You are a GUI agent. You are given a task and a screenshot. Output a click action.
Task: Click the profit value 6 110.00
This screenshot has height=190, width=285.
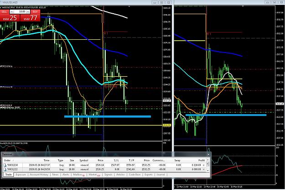[x=196, y=165]
